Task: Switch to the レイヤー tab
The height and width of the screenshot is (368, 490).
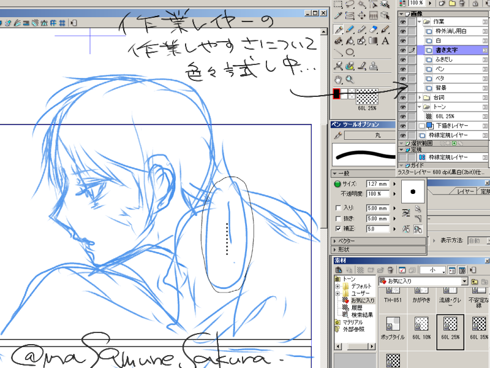Action: 470,192
